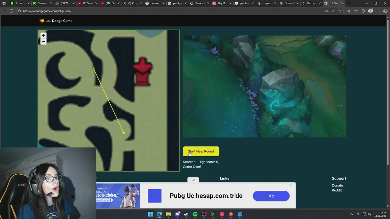This screenshot has height=219, width=390.
Task: View site information lock icon in address bar
Action: (x=19, y=11)
